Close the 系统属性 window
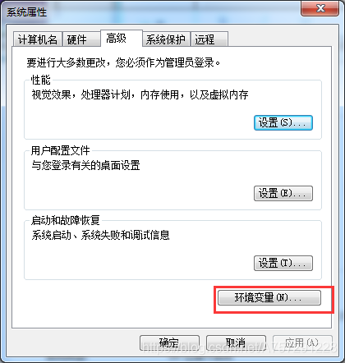The height and width of the screenshot is (363, 345). point(320,8)
